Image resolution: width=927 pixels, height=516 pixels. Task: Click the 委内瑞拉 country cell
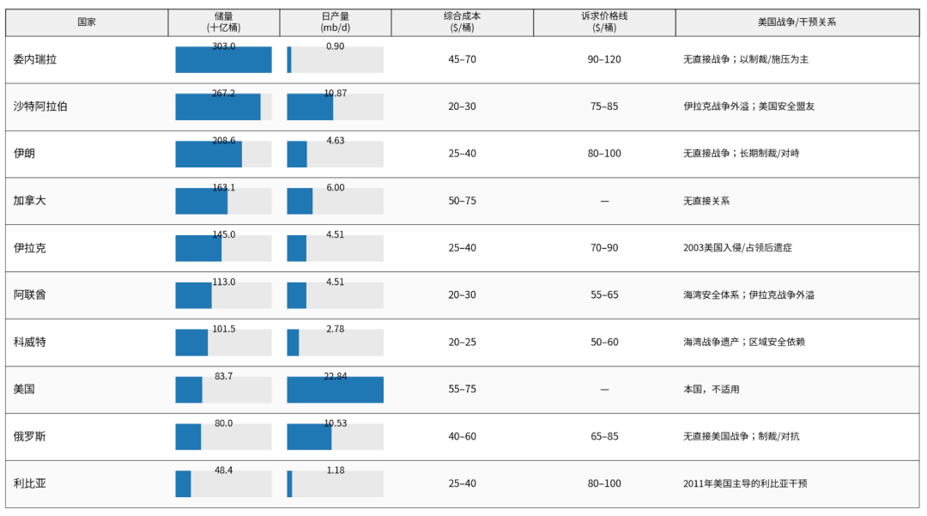pos(36,60)
